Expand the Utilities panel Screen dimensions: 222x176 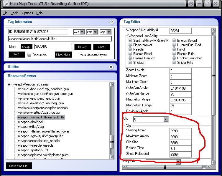[111, 67]
